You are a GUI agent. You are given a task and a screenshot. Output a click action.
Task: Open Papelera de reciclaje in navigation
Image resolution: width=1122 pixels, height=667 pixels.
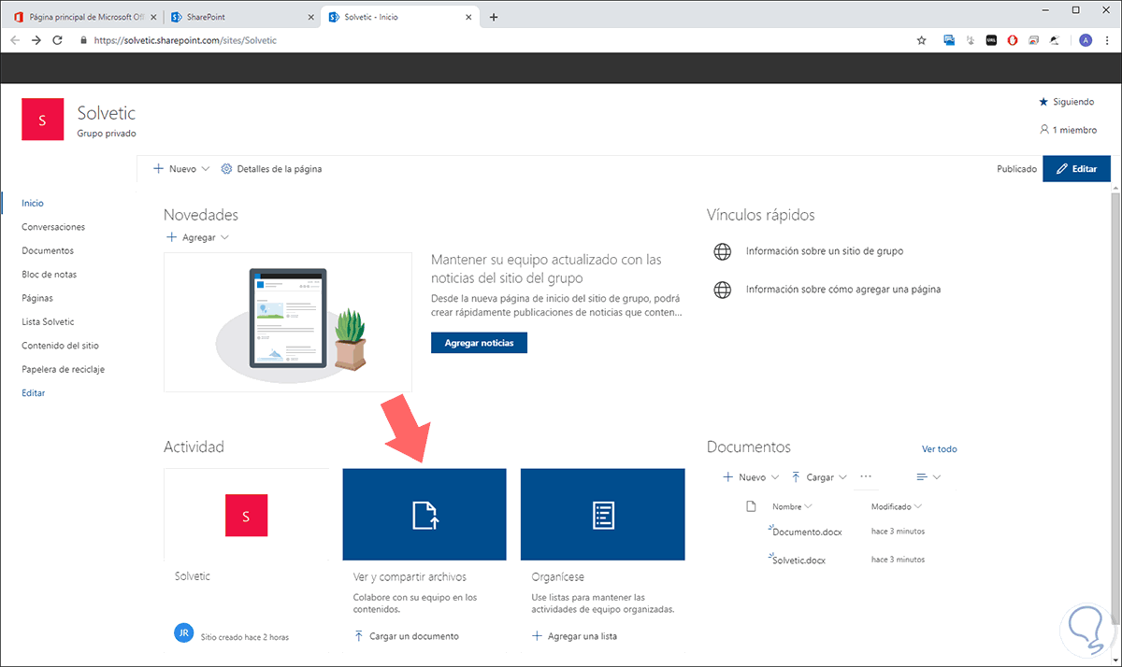point(64,369)
